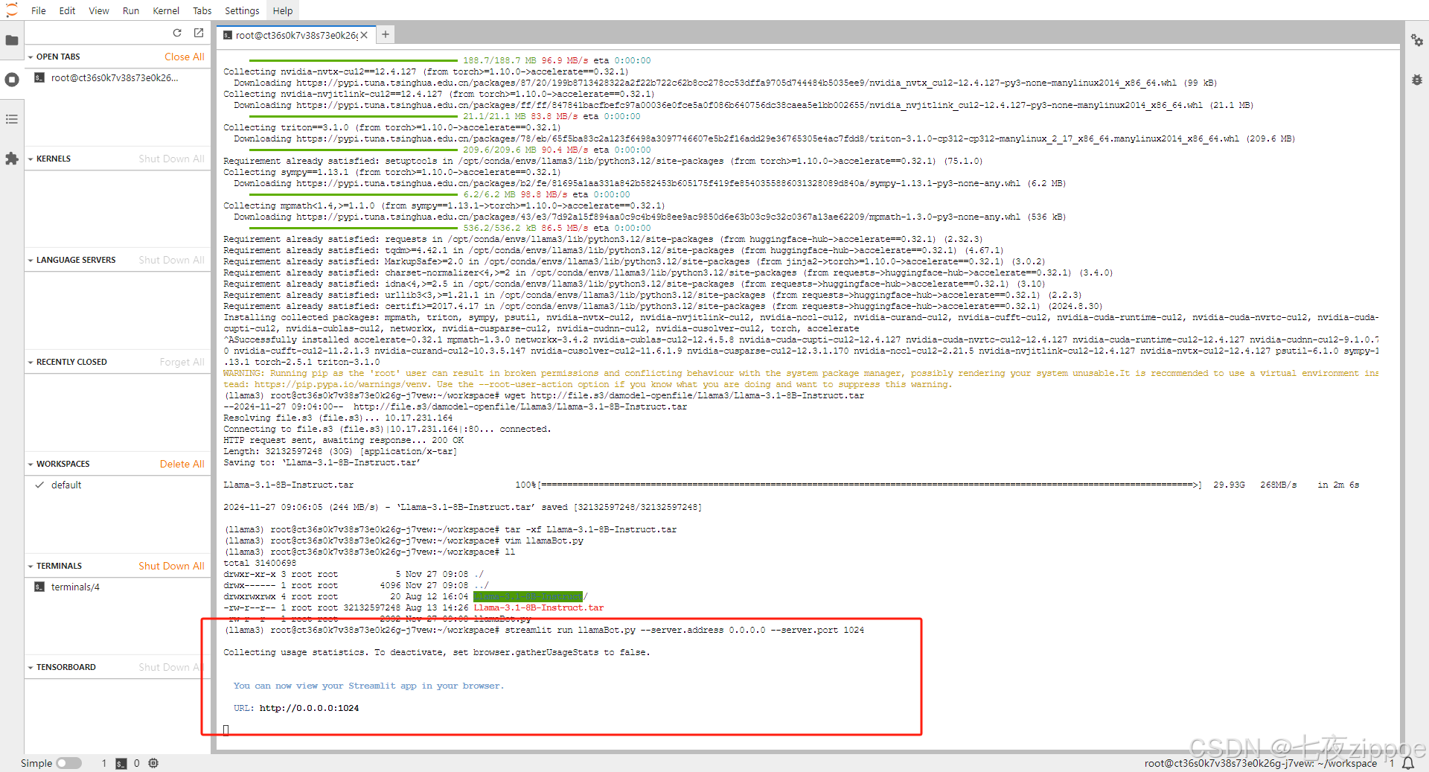Click the Llama-3.1-8B-Instruct.tar file name in listing
The image size is (1429, 772).
[539, 607]
